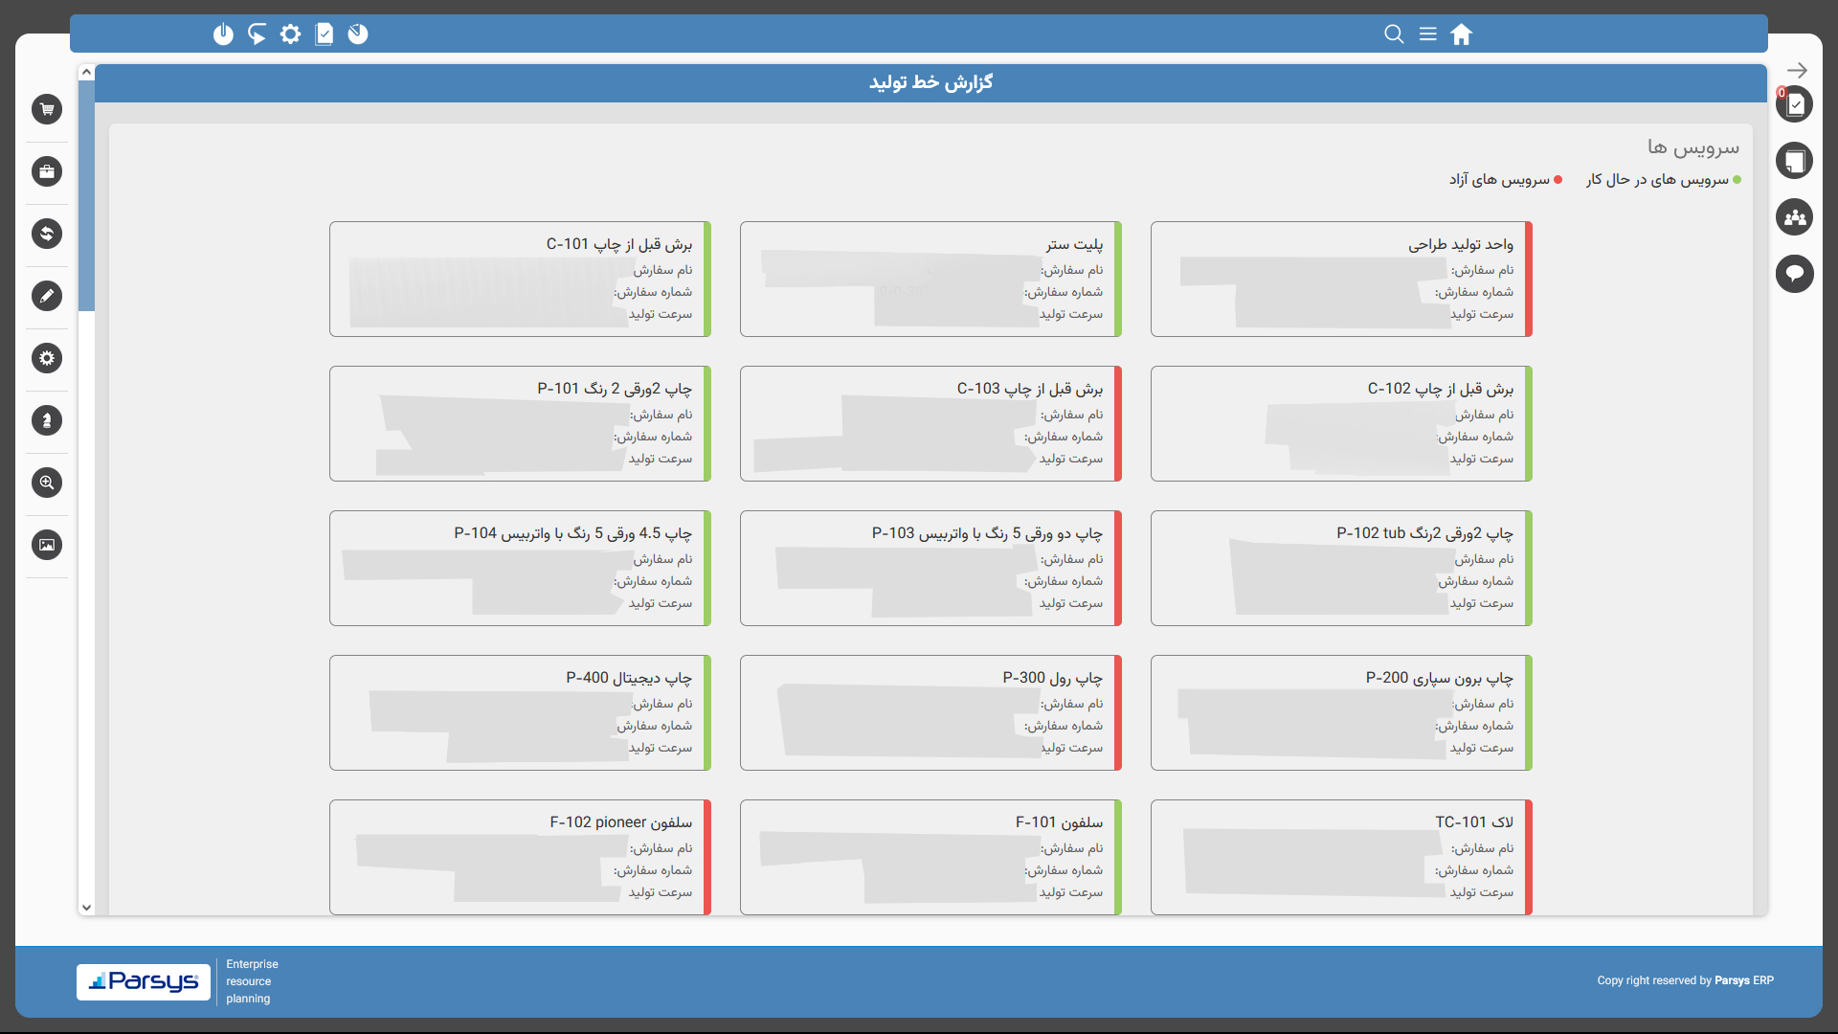Open the P-400 digital print service card
This screenshot has height=1034, width=1838.
point(520,712)
